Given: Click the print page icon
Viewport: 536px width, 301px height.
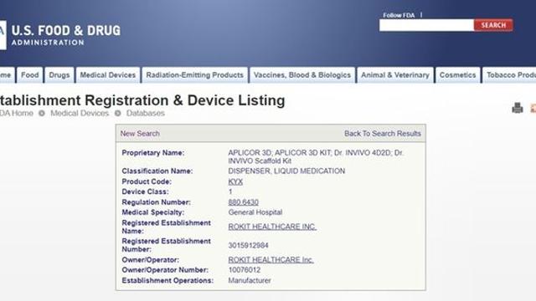Looking at the screenshot, I should 518,108.
